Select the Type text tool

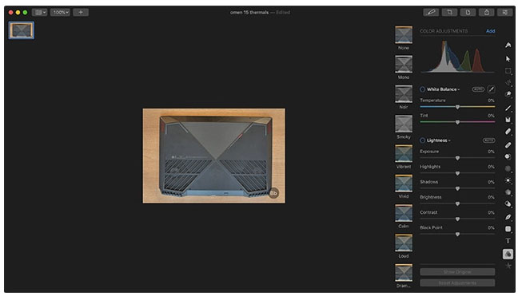(508, 241)
